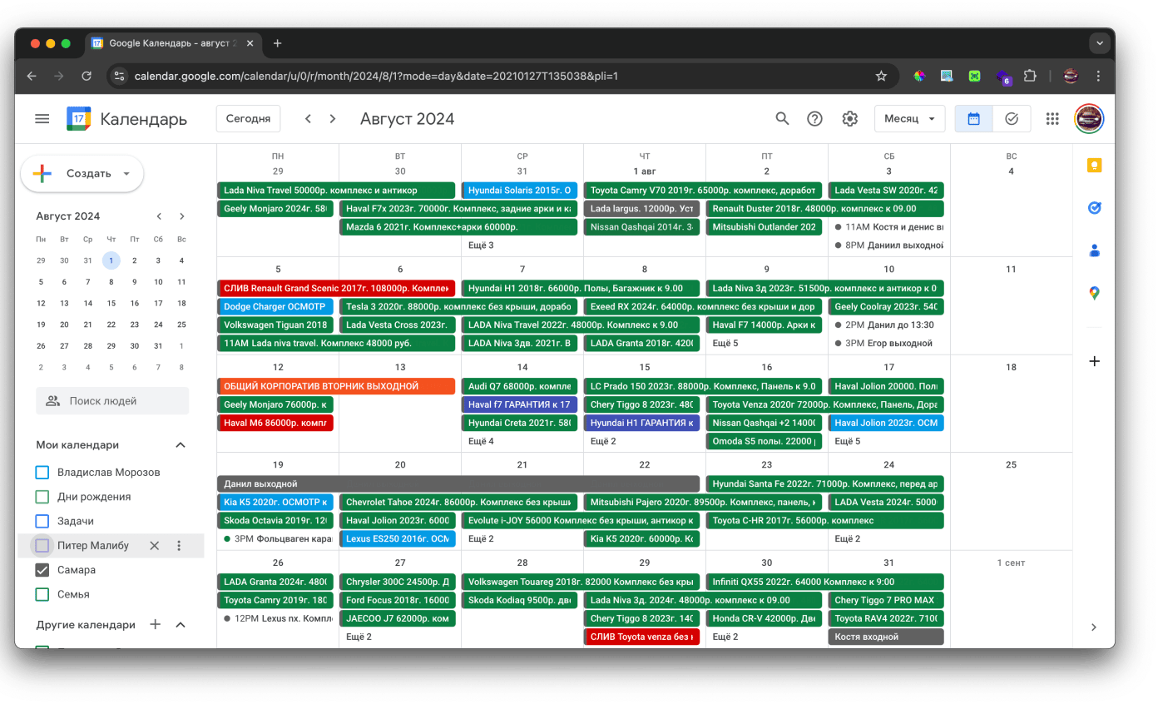Image resolution: width=1158 pixels, height=704 pixels.
Task: Open options for Питер Малибу calendar
Action: click(x=179, y=546)
